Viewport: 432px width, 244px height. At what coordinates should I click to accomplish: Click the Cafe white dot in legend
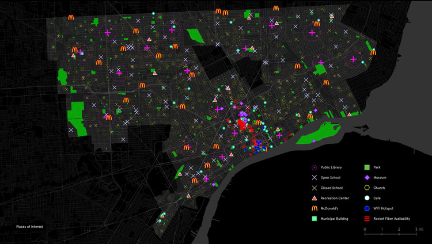368,198
